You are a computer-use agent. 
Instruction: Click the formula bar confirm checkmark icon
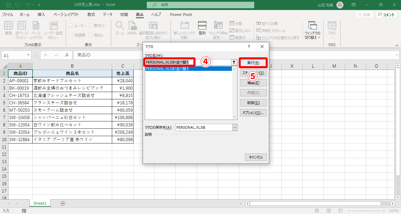pyautogui.click(x=56, y=55)
